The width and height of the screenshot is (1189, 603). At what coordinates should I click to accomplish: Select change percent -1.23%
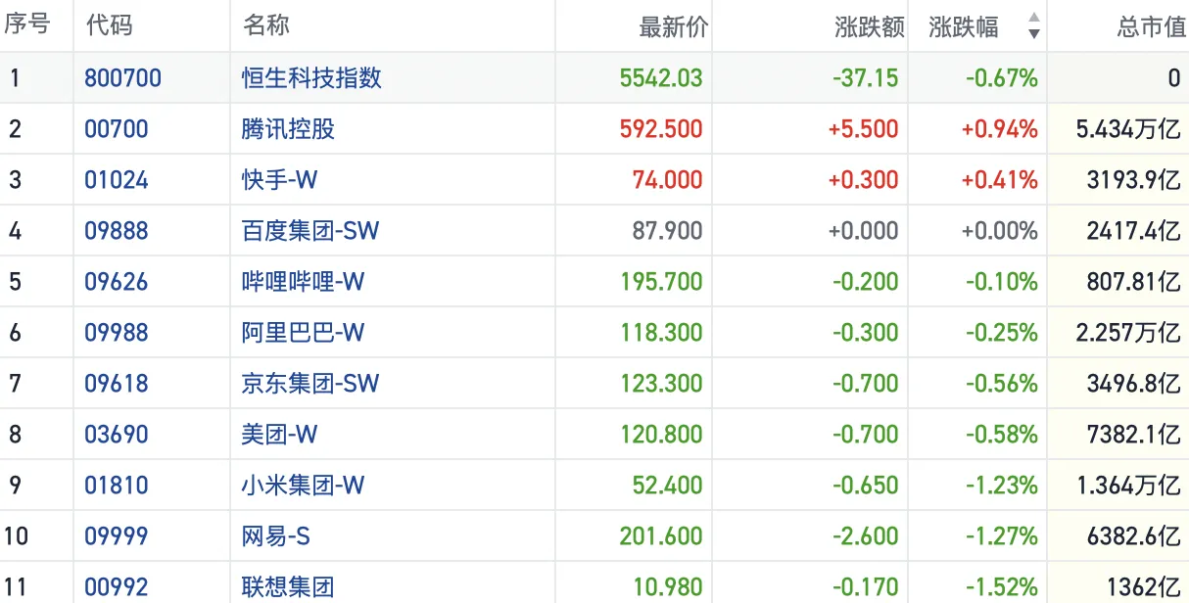(x=1001, y=486)
